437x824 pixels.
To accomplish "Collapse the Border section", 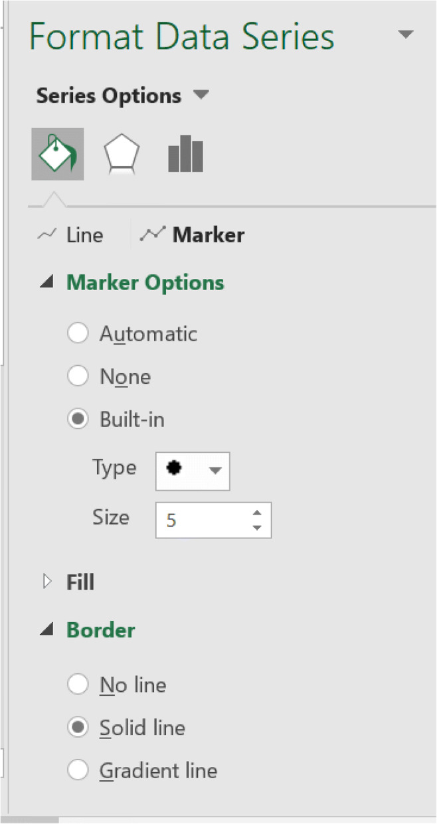I will coord(46,631).
